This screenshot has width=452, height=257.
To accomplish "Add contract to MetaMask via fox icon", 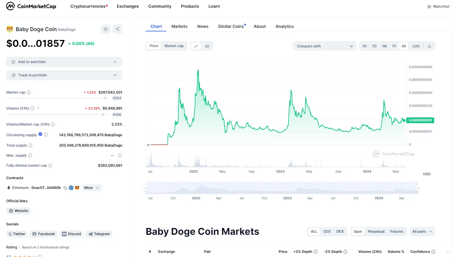I will pos(77,187).
